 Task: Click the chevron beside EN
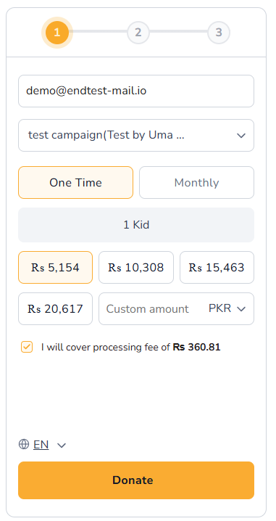click(x=62, y=445)
